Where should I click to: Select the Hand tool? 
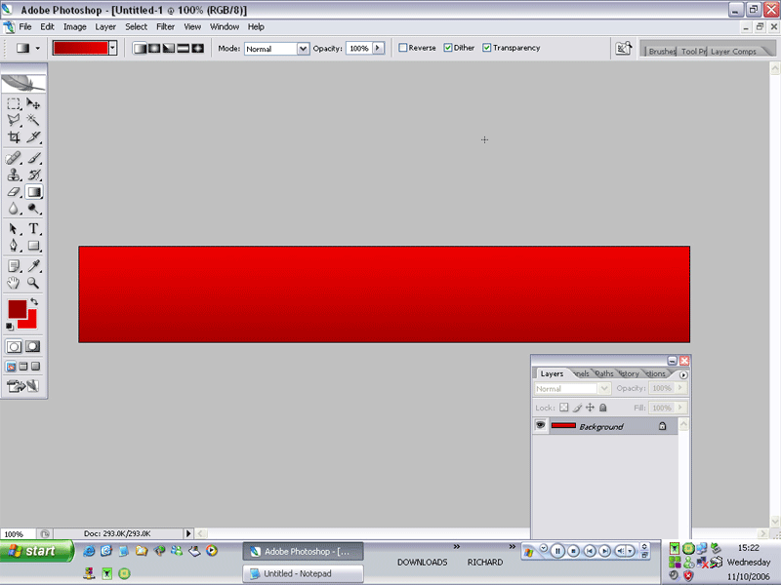pos(14,283)
